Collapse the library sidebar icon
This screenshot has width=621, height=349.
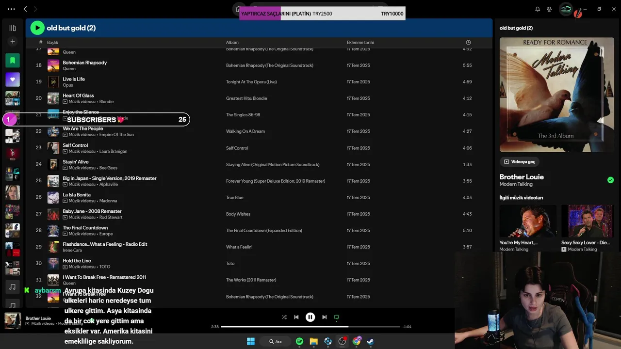(13, 28)
